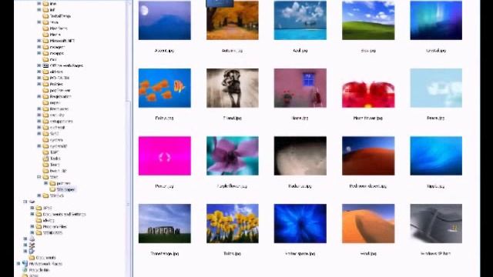This screenshot has width=493, height=277.
Task: Select the Vortec space blue burst thumbnail
Action: (300, 223)
